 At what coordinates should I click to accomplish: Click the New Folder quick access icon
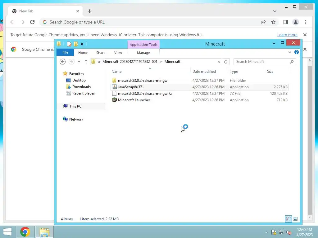(x=76, y=44)
